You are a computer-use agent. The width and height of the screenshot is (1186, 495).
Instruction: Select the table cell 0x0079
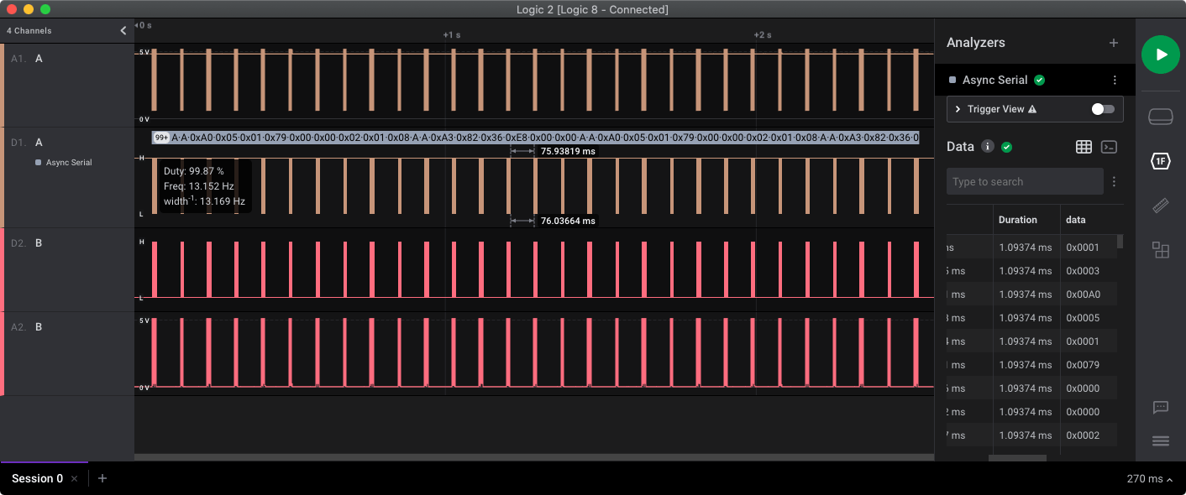pos(1083,365)
